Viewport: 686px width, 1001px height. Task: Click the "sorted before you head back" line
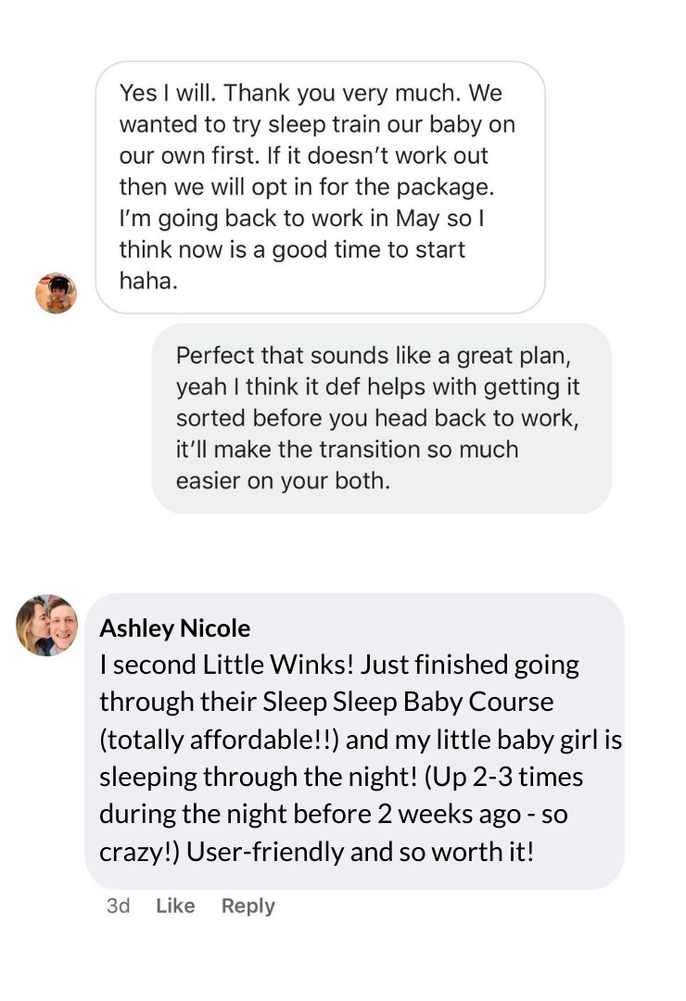click(377, 418)
